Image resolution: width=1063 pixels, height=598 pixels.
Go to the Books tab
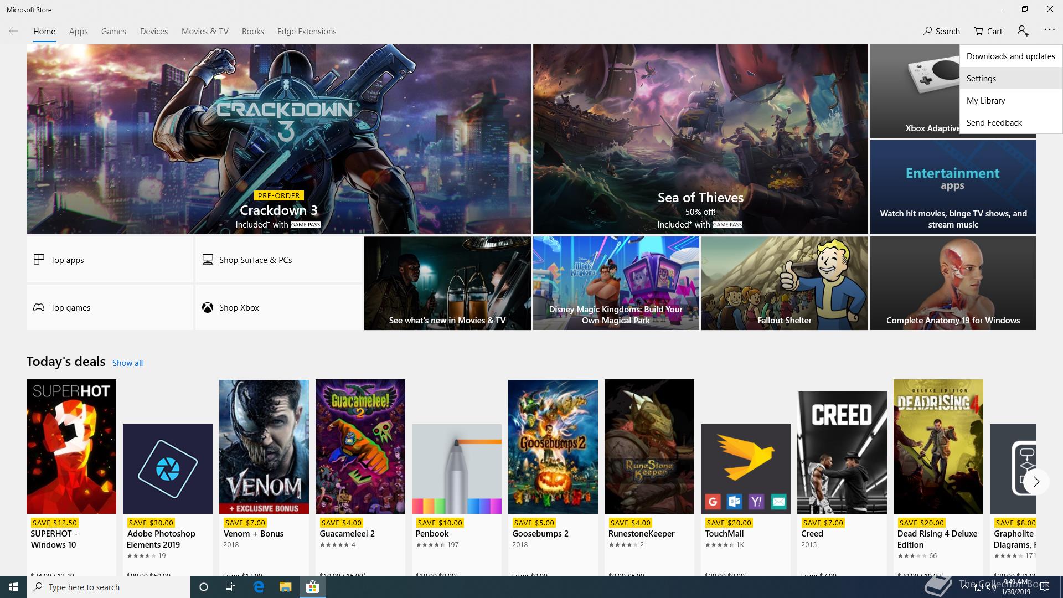tap(252, 32)
